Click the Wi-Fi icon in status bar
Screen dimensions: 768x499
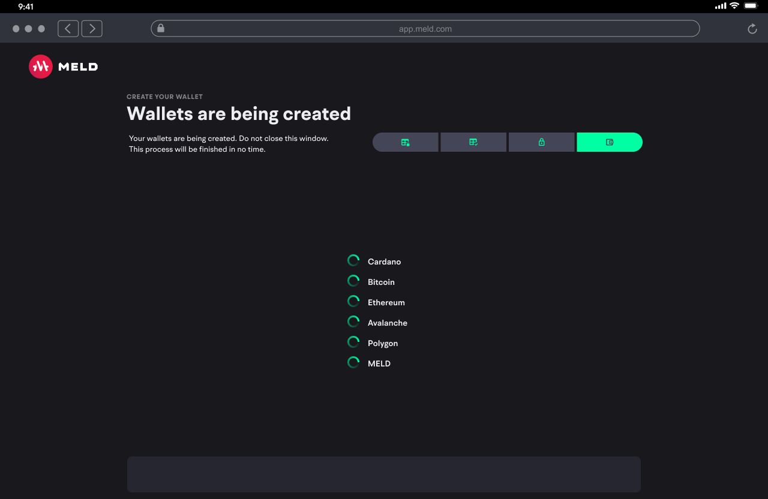pos(734,6)
